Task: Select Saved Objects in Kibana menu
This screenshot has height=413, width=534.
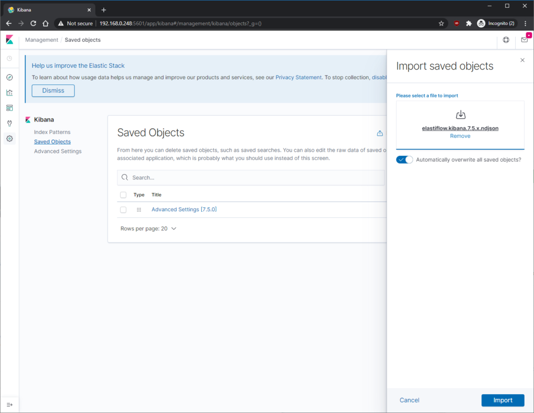Action: coord(53,142)
